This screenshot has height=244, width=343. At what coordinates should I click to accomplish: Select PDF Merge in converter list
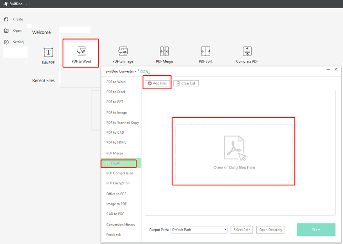point(115,153)
